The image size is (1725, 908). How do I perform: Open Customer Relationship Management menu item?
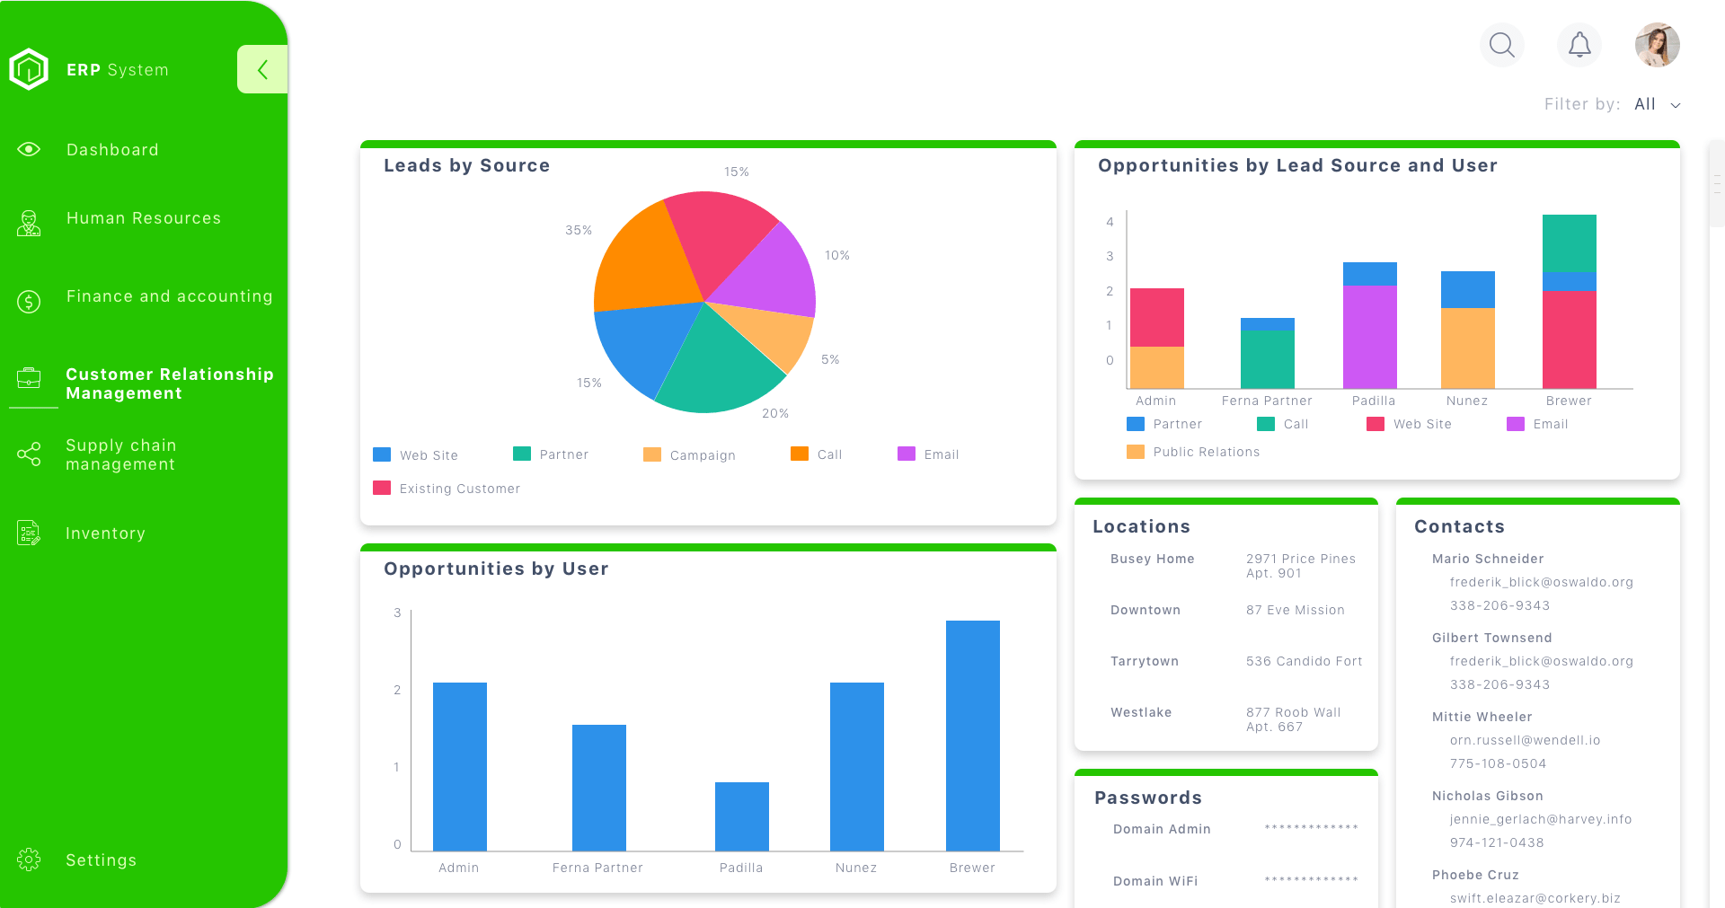[x=169, y=383]
